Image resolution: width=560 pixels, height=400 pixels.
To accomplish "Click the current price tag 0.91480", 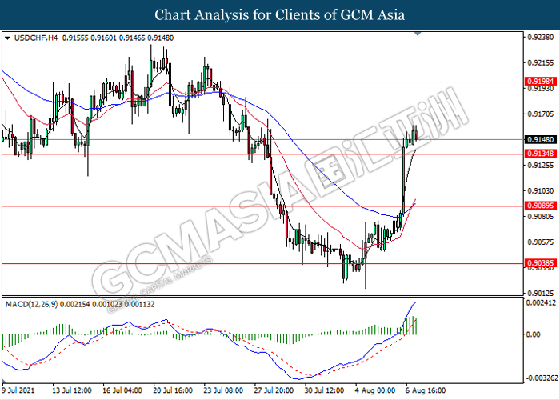I will 538,140.
